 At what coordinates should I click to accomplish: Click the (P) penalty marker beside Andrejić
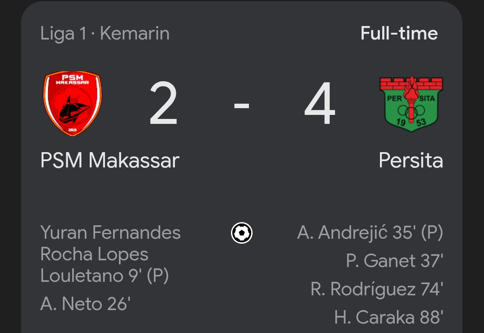[432, 233]
